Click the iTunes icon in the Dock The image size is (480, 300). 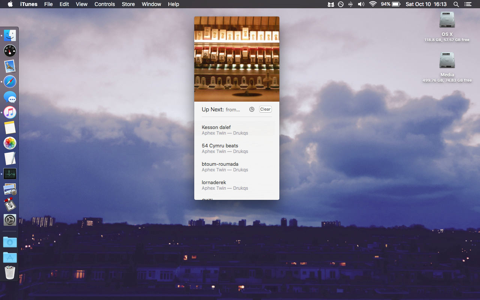pos(10,112)
